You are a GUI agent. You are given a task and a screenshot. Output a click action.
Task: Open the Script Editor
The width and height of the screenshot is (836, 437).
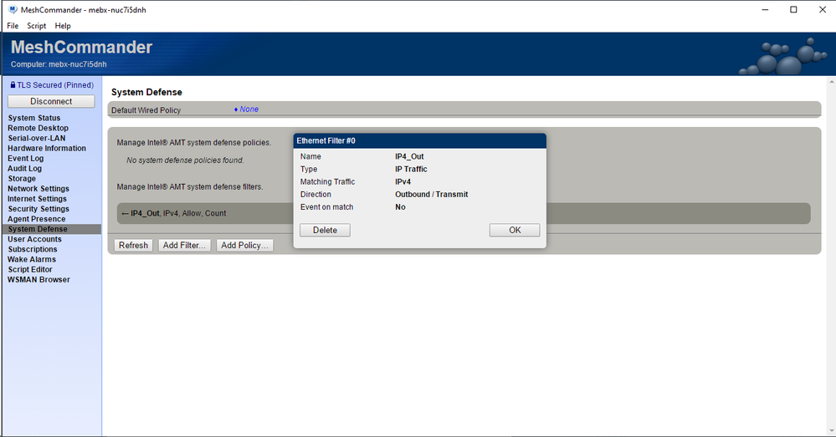coord(30,270)
